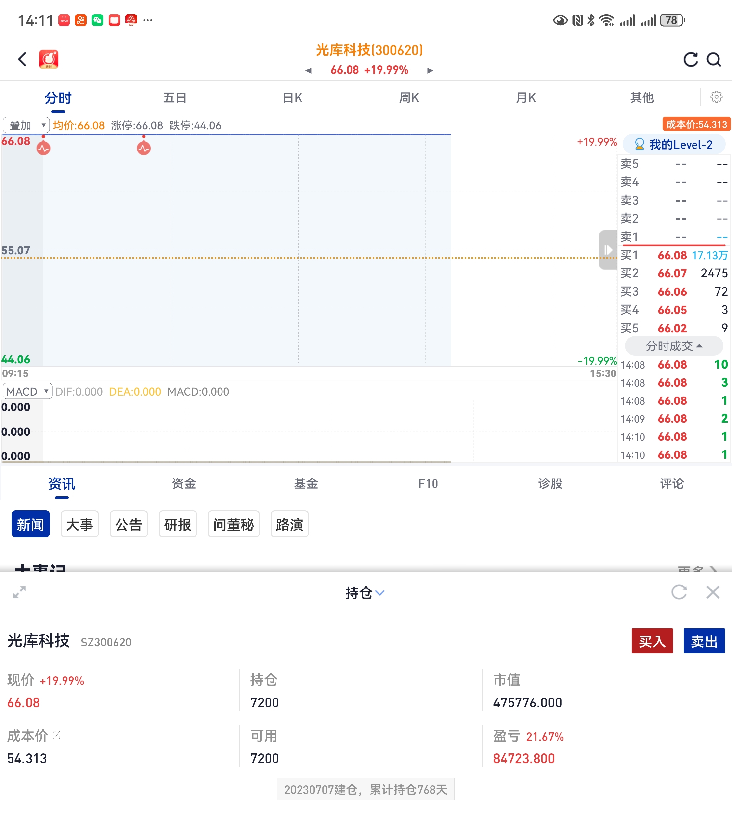Switch to the 评论 tab
This screenshot has width=732, height=822.
coord(672,484)
